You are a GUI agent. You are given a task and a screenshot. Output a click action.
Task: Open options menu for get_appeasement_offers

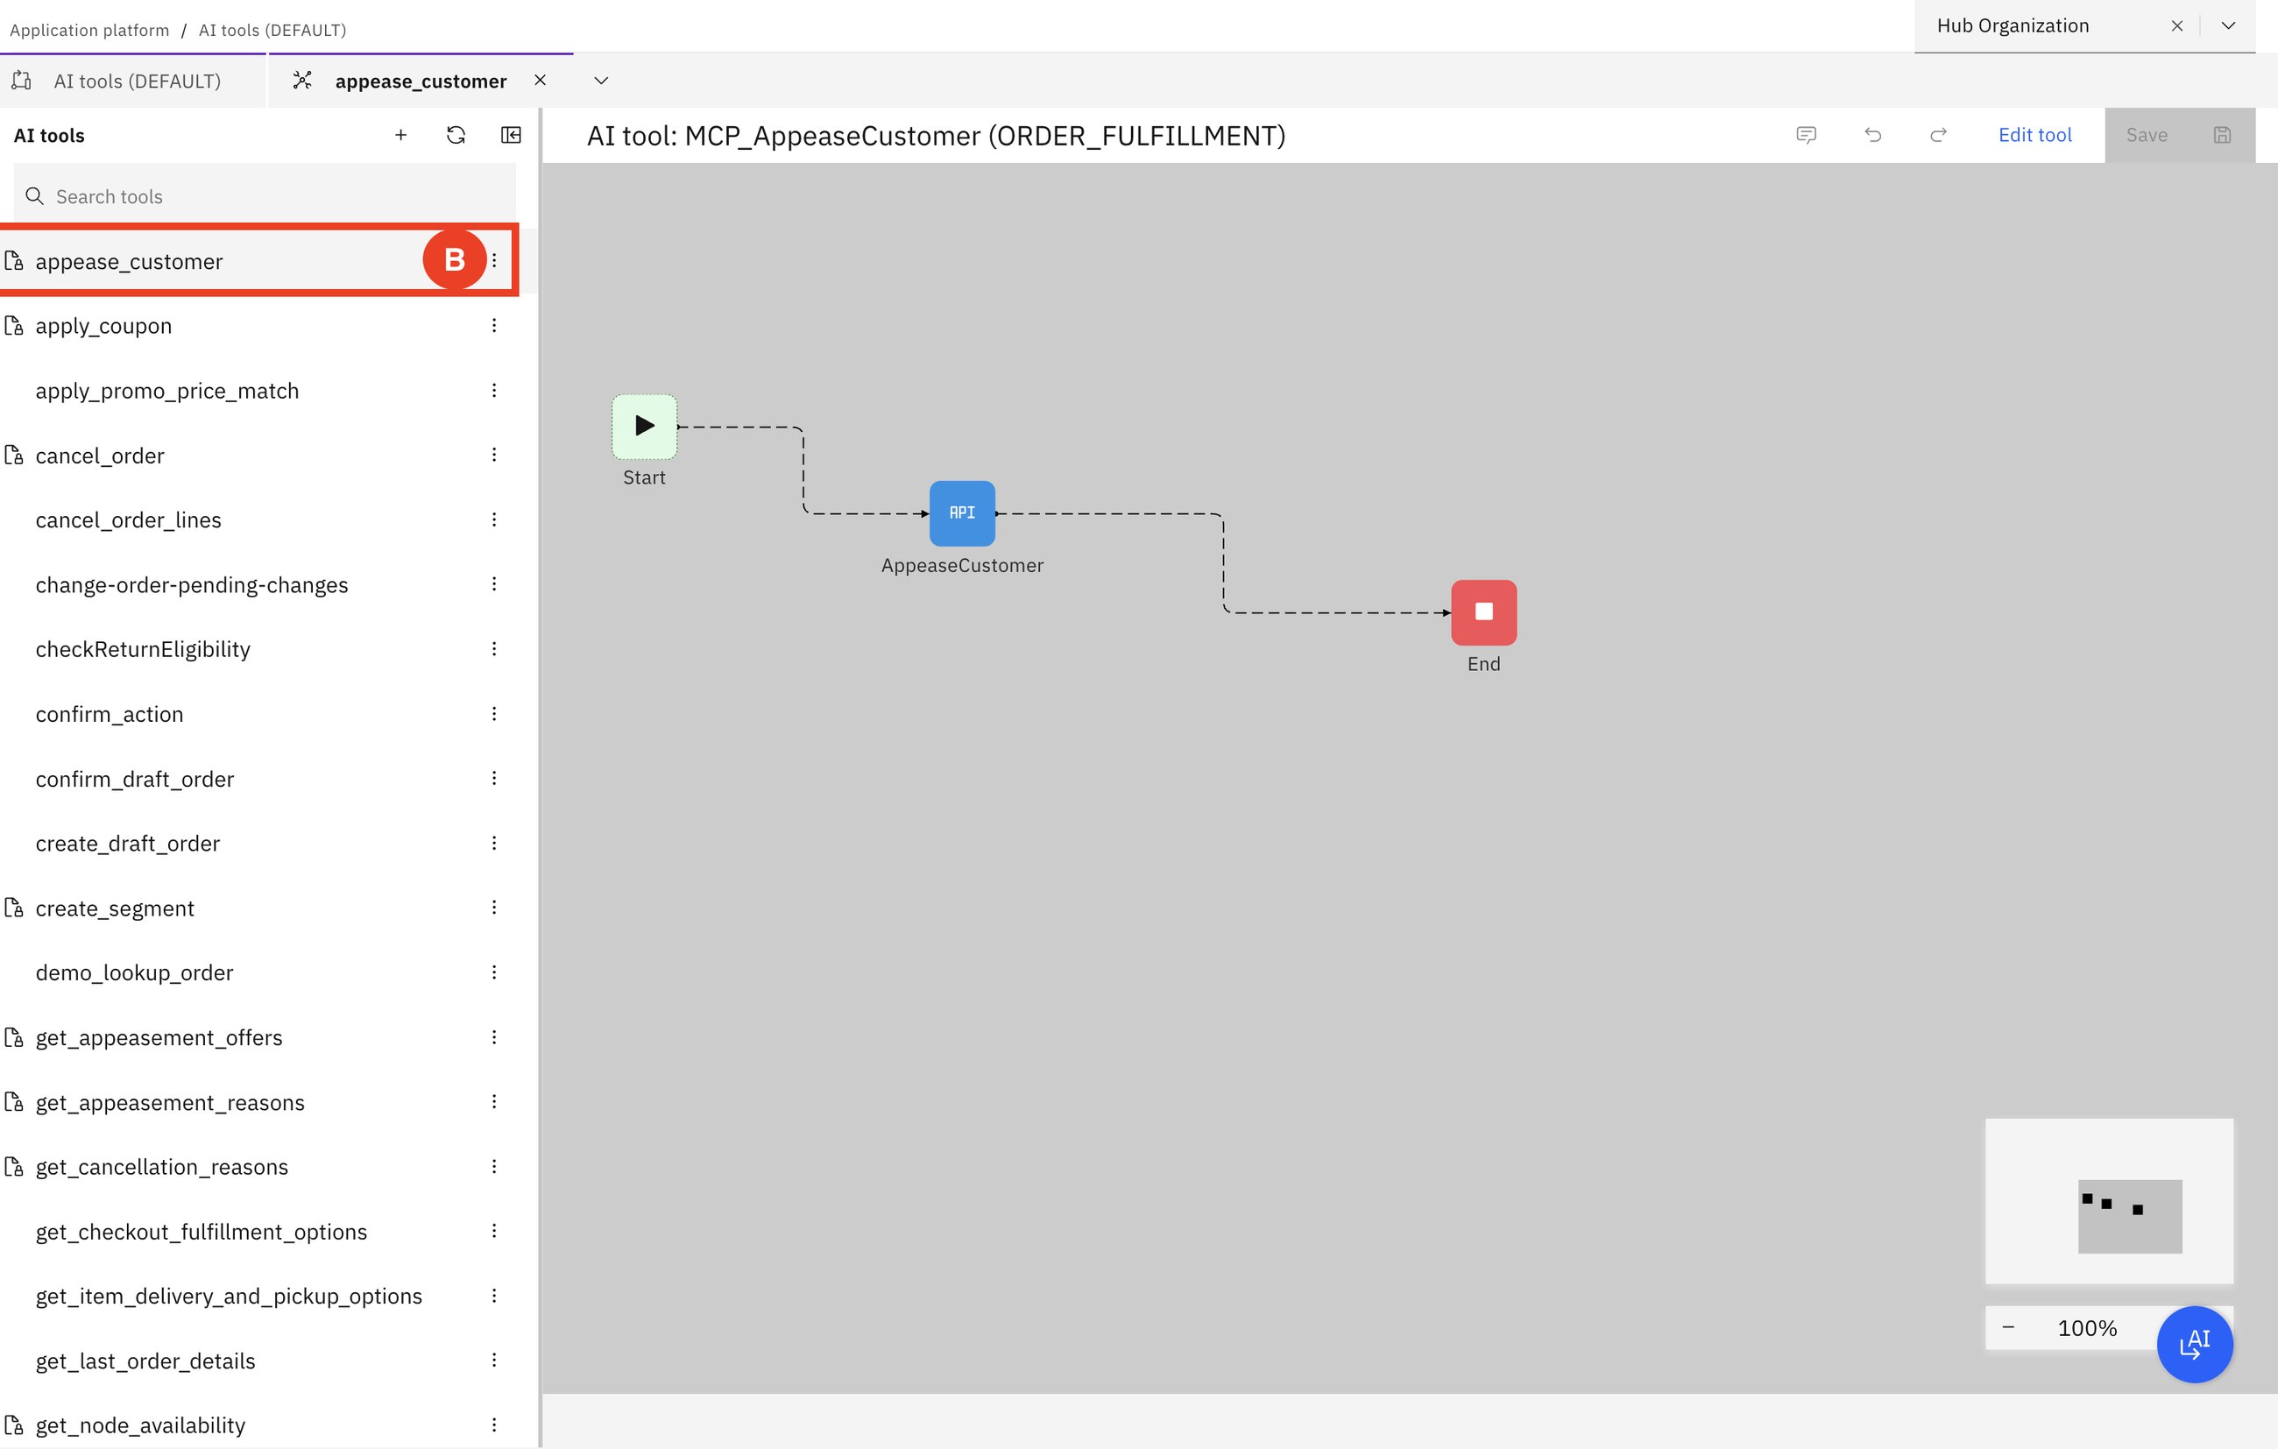[494, 1037]
